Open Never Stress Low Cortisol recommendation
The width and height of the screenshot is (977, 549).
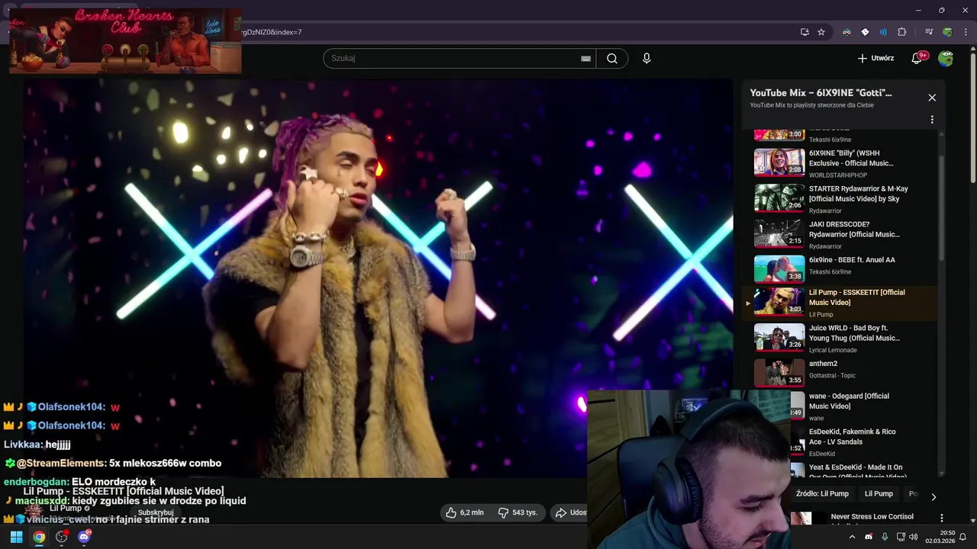tap(872, 517)
